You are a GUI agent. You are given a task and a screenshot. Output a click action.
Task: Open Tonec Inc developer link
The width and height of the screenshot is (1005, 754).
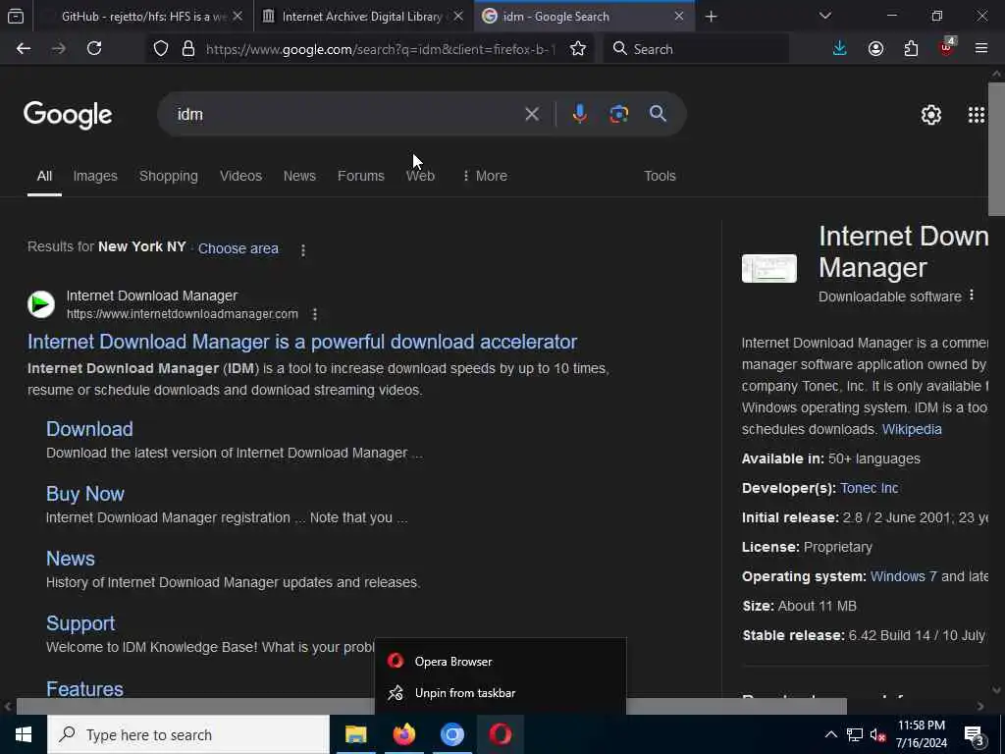pos(869,489)
